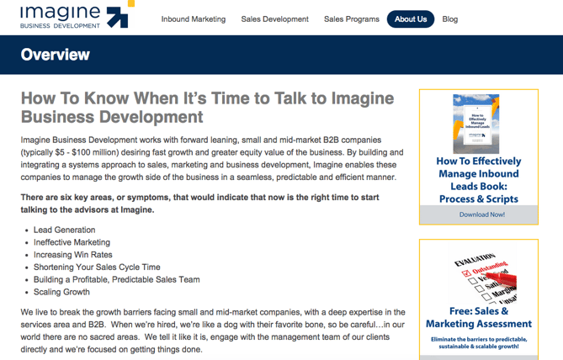The image size is (563, 360).
Task: Click the Overview banner heading
Action: click(56, 56)
